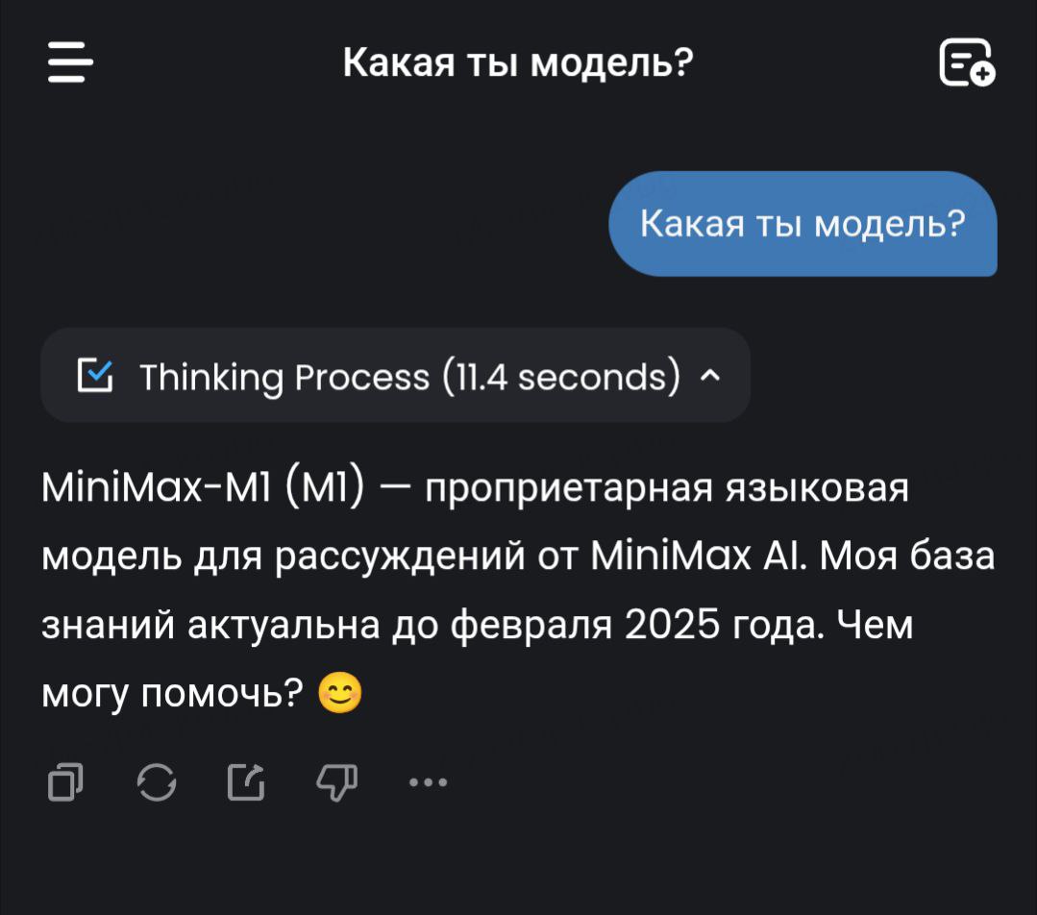Image resolution: width=1037 pixels, height=915 pixels.
Task: Open the sidebar with the hamburger menu
Action: point(67,63)
